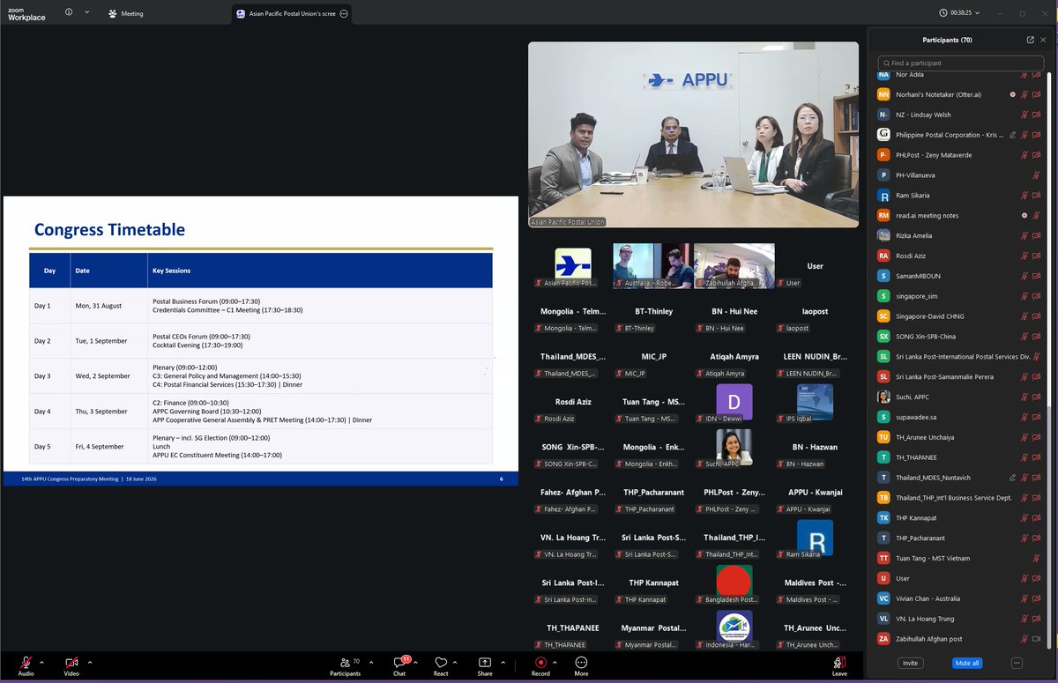Close the Participants panel
This screenshot has height=683, width=1058.
click(1044, 40)
